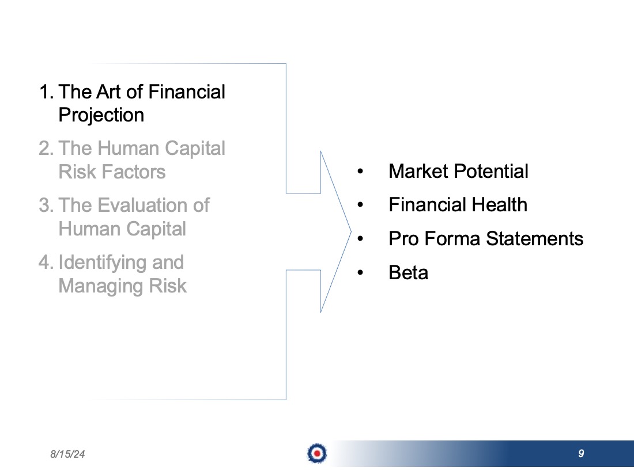
Task: Select the bullet beside Financial Health
Action: (x=361, y=205)
